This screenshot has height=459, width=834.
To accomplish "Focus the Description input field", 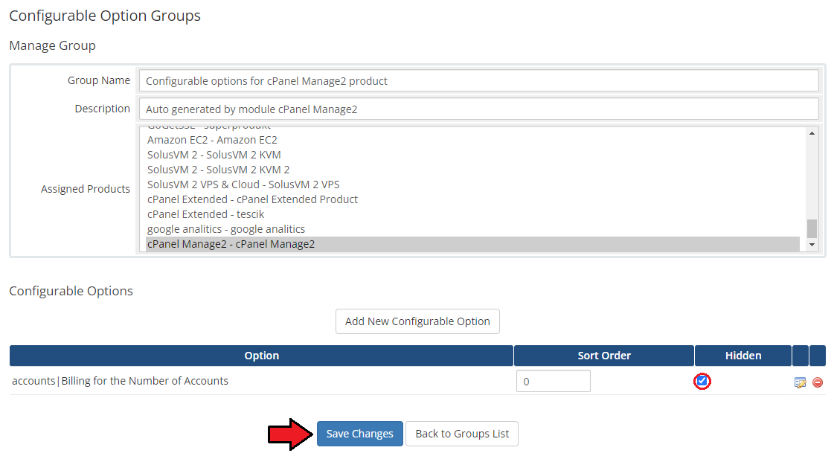I will click(478, 109).
